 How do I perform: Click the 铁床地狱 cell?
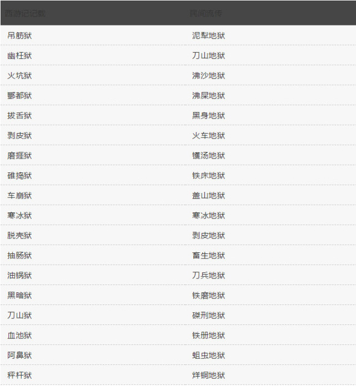point(209,176)
